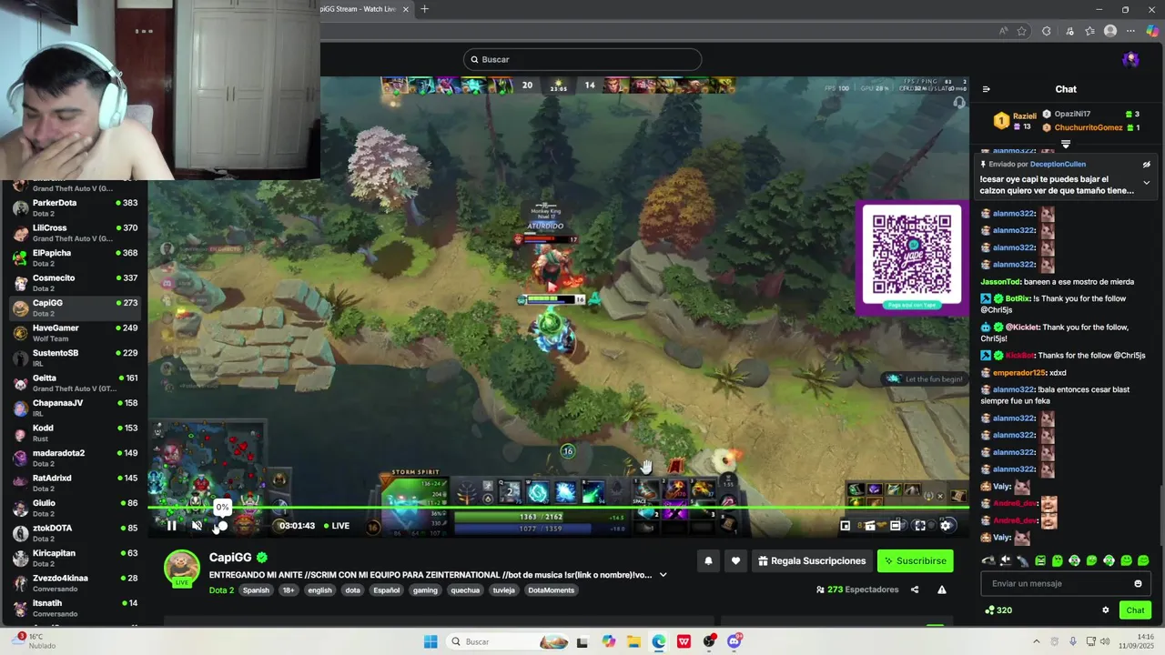1165x655 pixels.
Task: Jump to LIVE position in player
Action: (335, 526)
